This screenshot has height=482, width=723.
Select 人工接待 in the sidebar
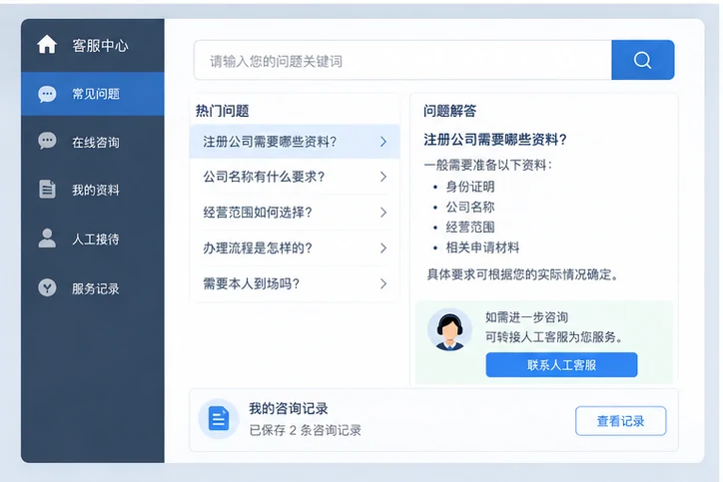(x=93, y=239)
